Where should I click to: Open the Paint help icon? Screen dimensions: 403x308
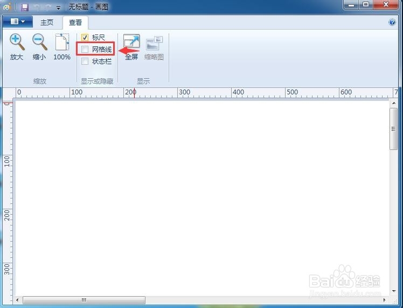[392, 23]
